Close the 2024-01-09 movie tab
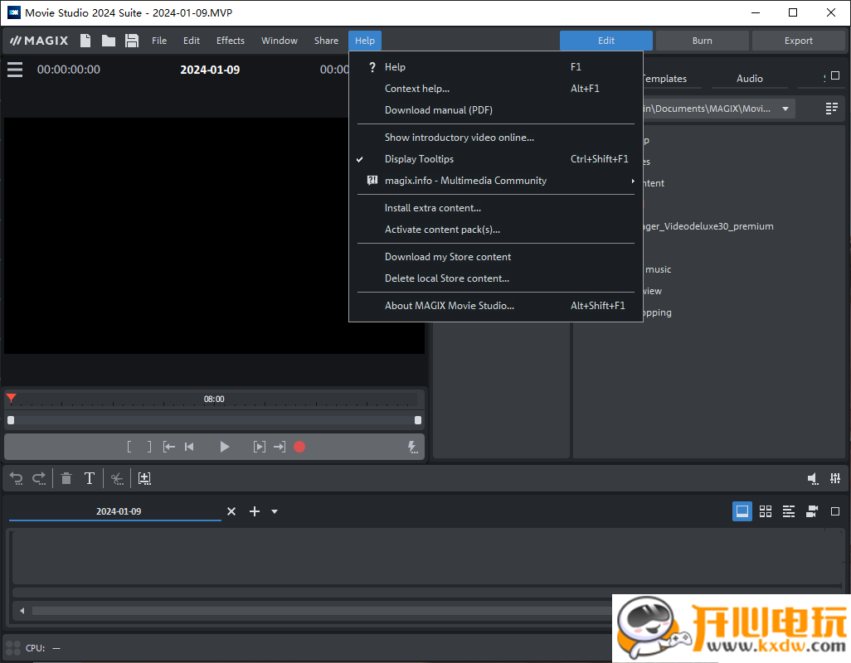 point(231,511)
